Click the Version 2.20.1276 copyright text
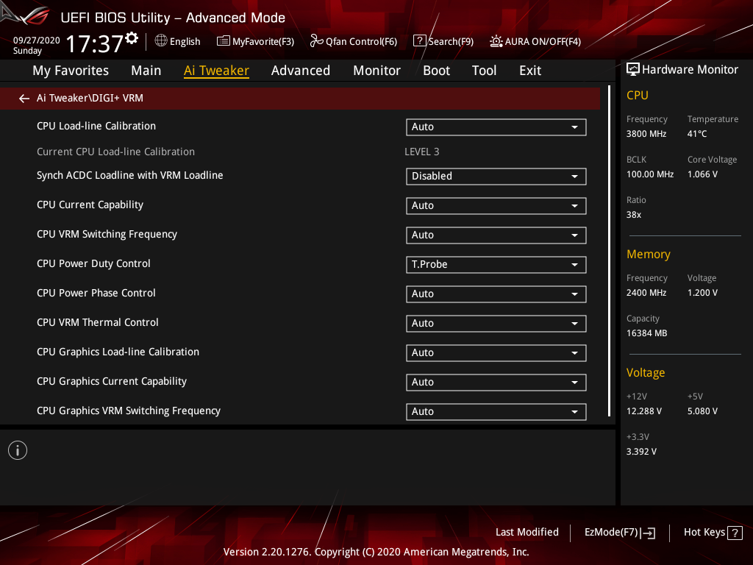The image size is (753, 565). point(376,552)
